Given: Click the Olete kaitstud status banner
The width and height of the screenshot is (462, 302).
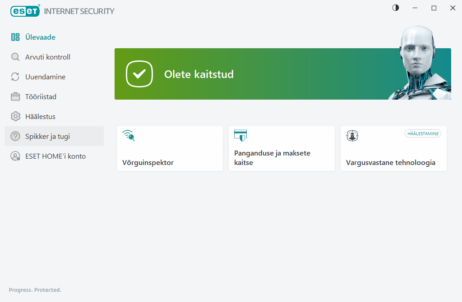Looking at the screenshot, I should pyautogui.click(x=282, y=74).
